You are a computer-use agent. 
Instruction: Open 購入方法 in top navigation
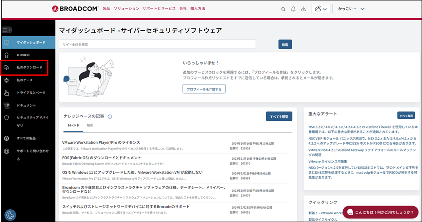coord(198,9)
